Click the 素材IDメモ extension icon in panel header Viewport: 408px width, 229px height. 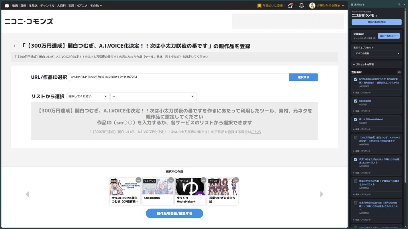point(352,4)
